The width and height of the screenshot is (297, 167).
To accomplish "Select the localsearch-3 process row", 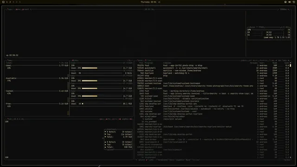I will 213,142.
